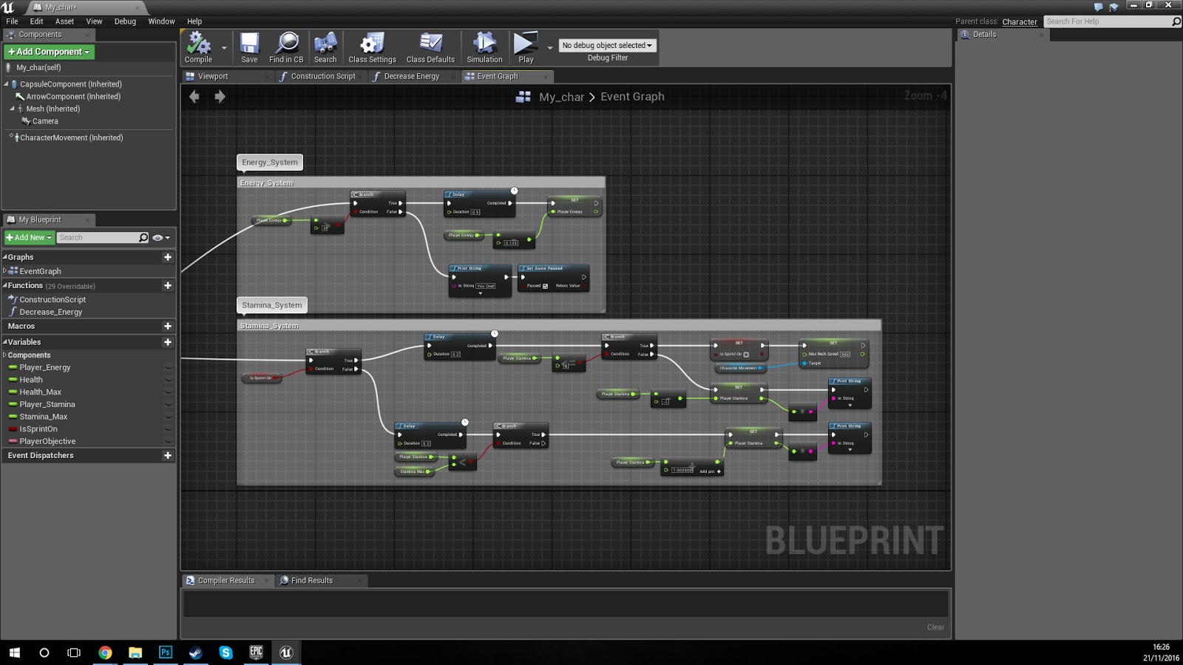Toggle Paused checkbox on Set Game Paused node

pos(546,286)
